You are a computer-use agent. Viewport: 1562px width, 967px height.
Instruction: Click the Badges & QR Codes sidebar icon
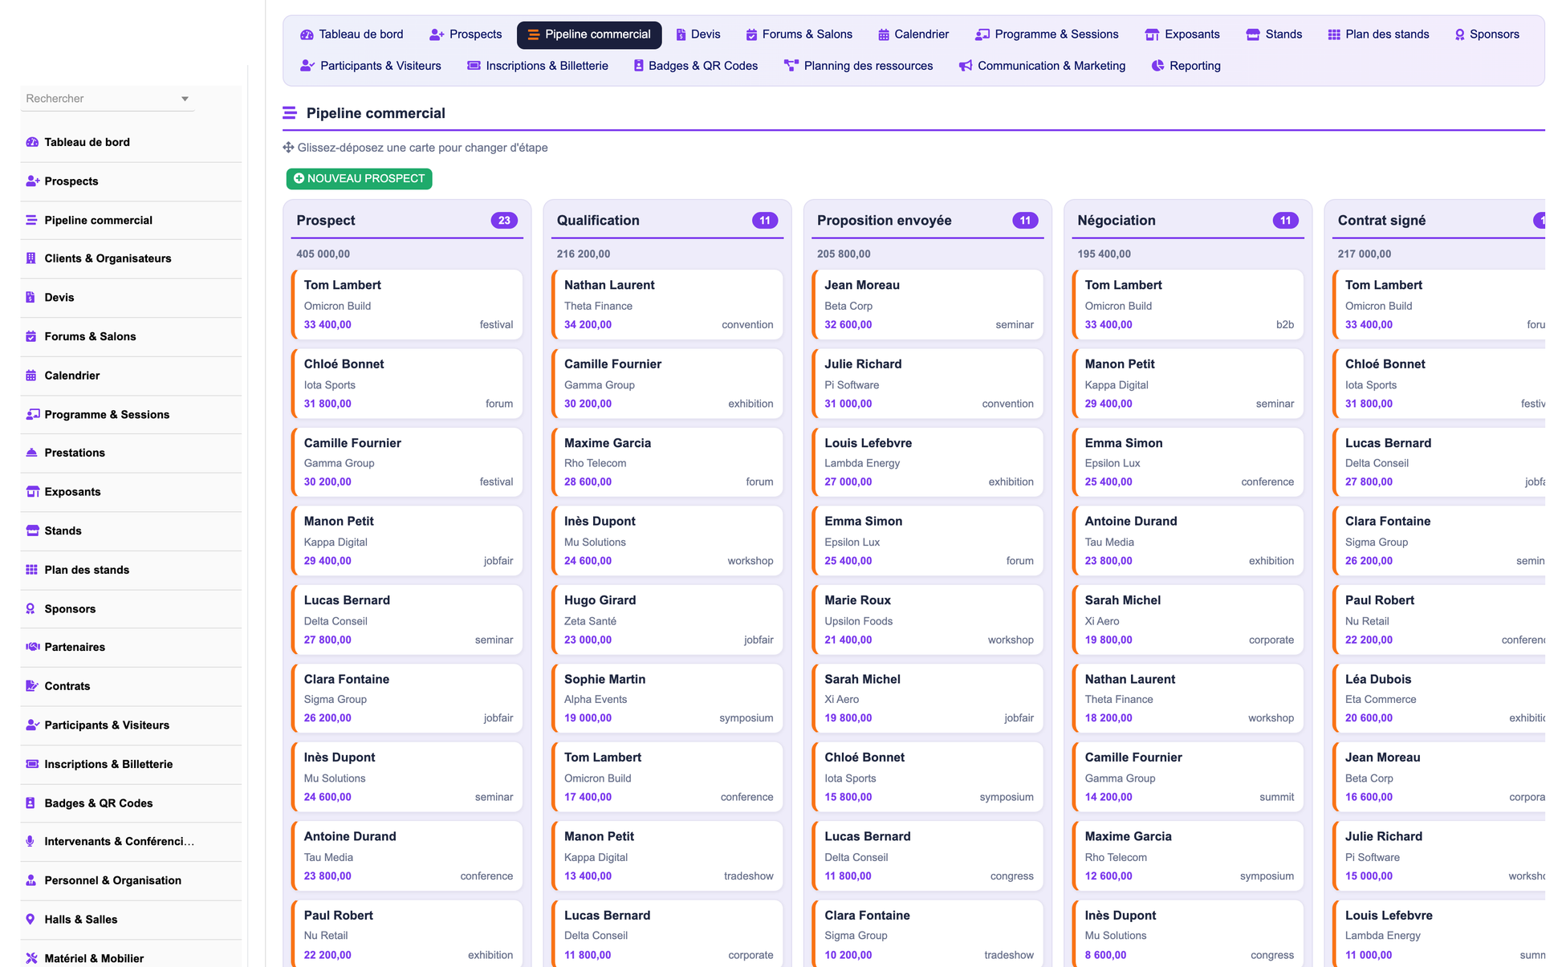tap(31, 803)
